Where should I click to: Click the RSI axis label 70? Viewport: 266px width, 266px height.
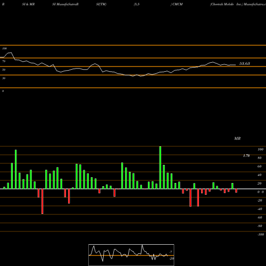[x=4, y=61]
